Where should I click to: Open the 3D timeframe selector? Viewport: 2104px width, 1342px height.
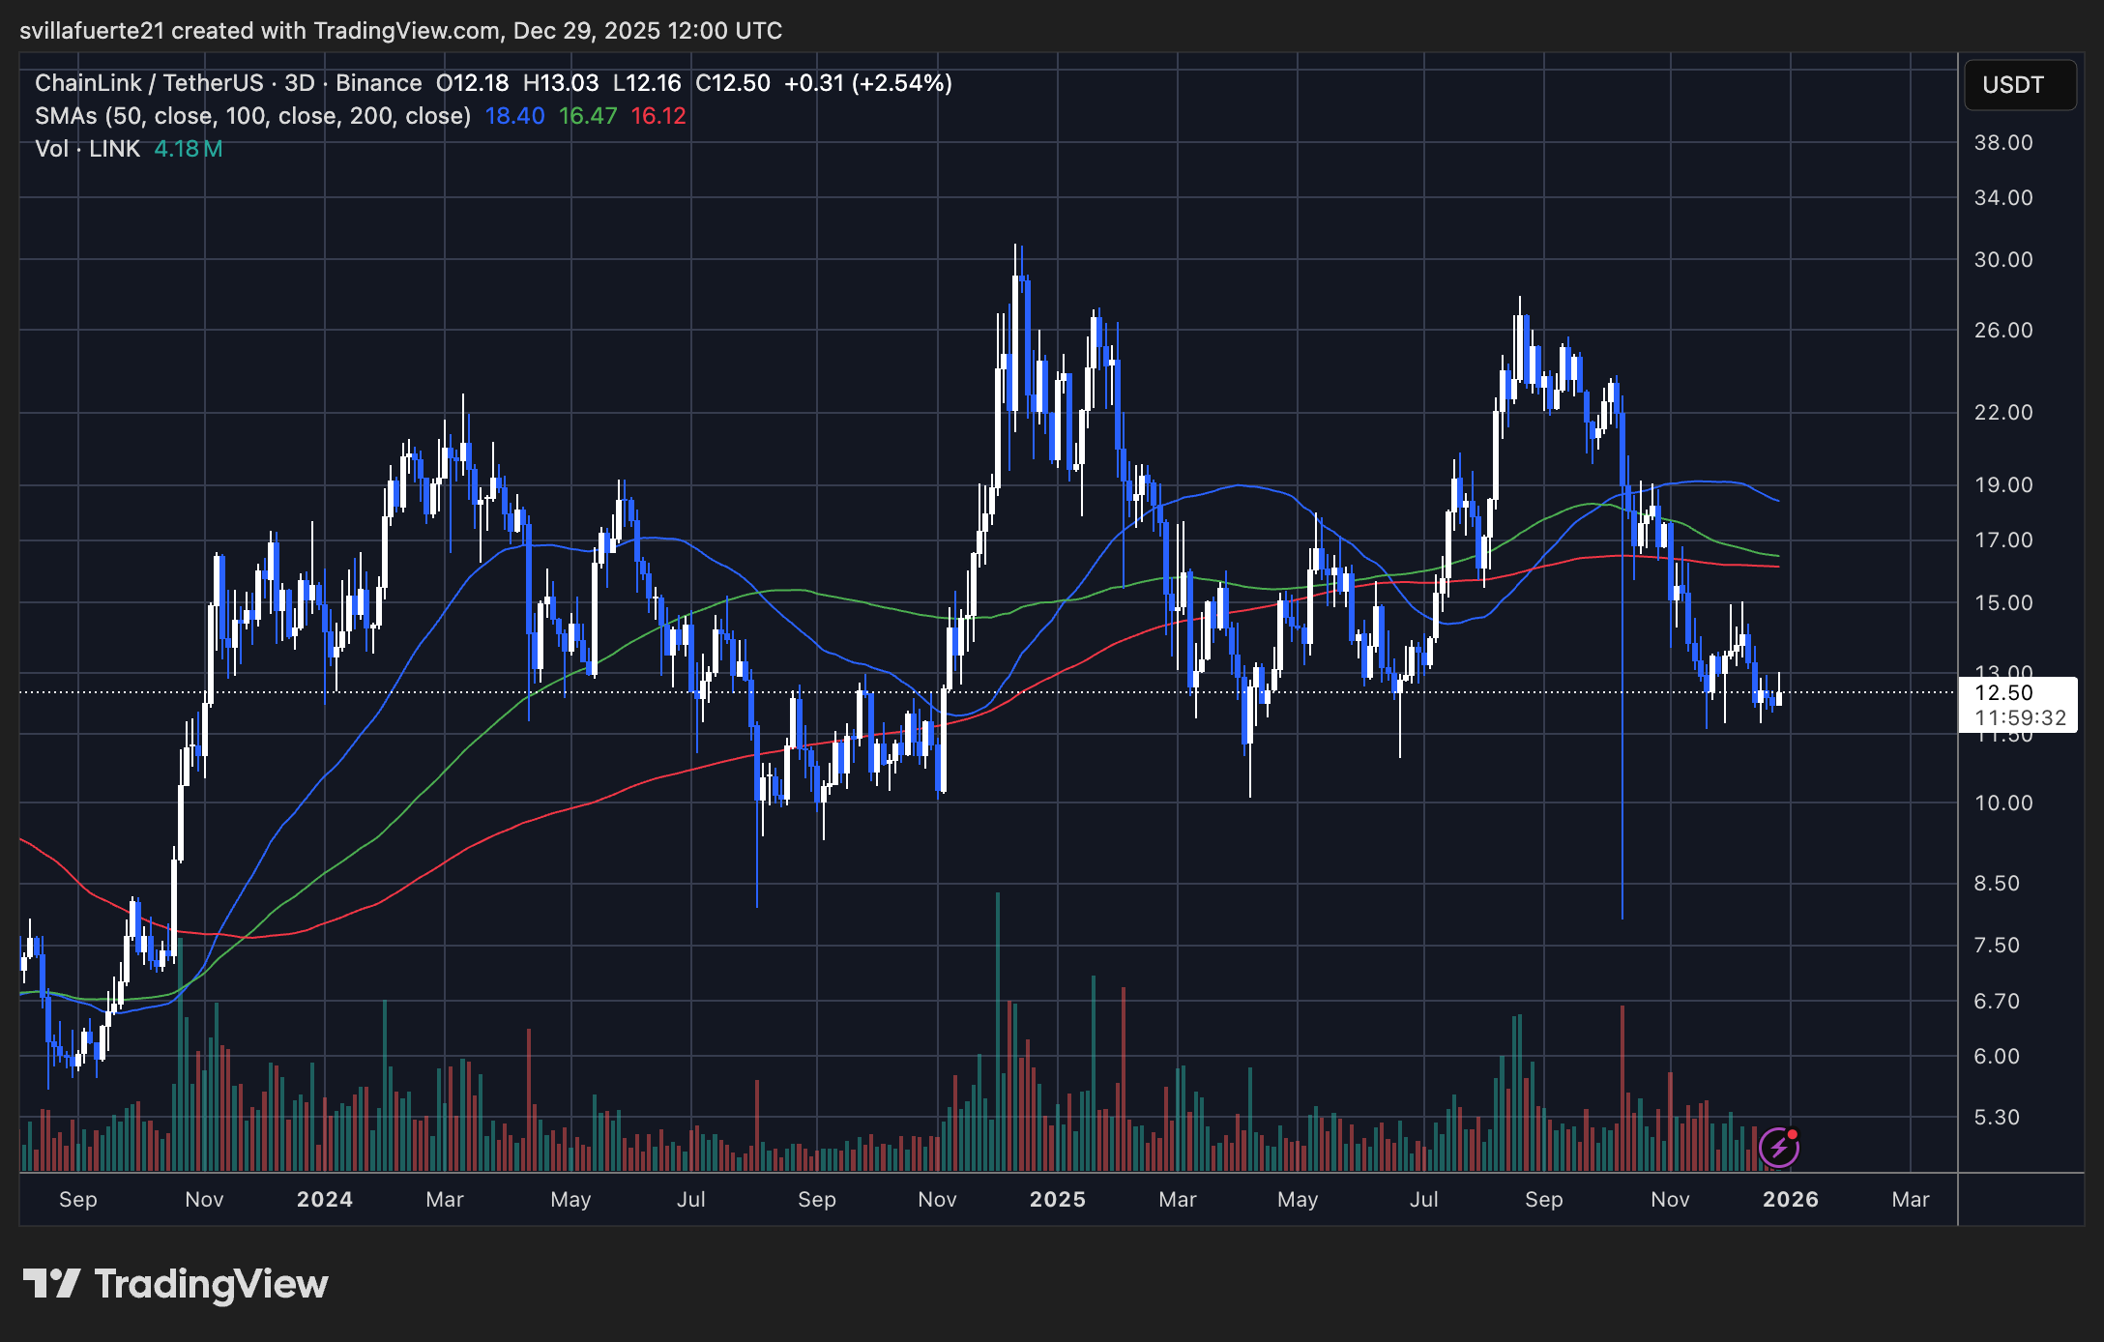point(298,83)
